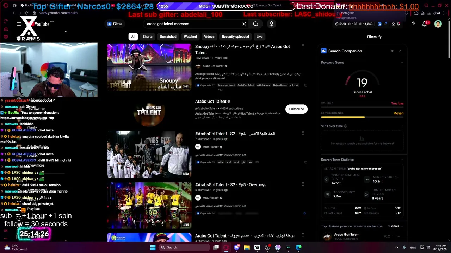This screenshot has width=451, height=253.
Task: Click the vidIQ trophy icon
Action: pyautogui.click(x=393, y=24)
